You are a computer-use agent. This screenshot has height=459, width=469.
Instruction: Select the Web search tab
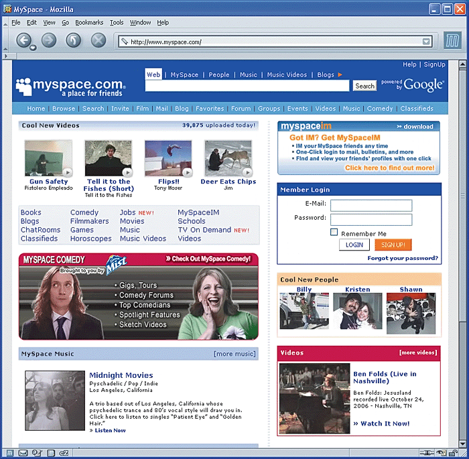(153, 74)
